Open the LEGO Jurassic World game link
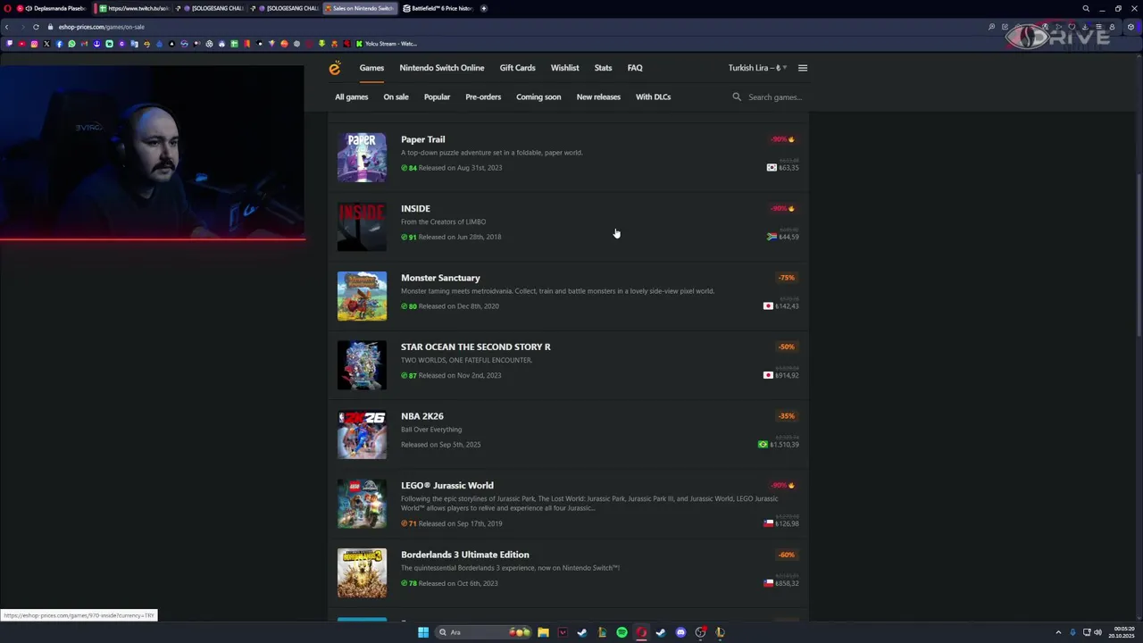Screen dimensions: 1143x643 pos(446,485)
